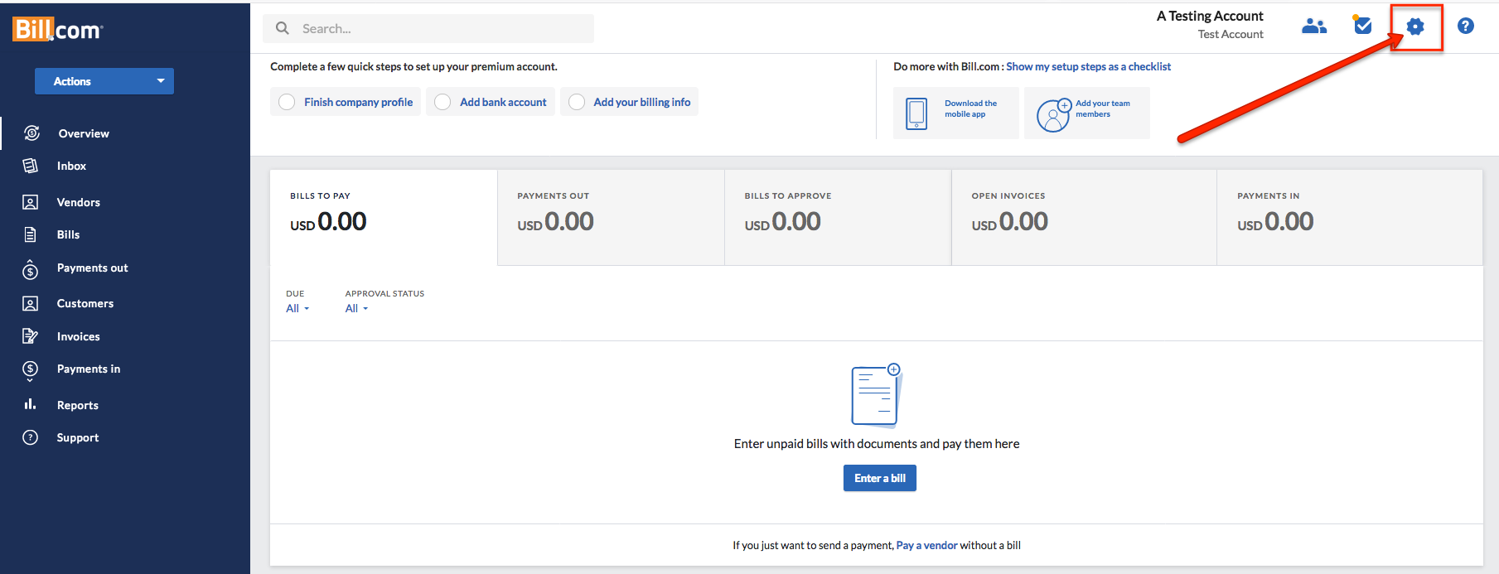The height and width of the screenshot is (574, 1499).
Task: Go to Payments in section
Action: point(88,369)
